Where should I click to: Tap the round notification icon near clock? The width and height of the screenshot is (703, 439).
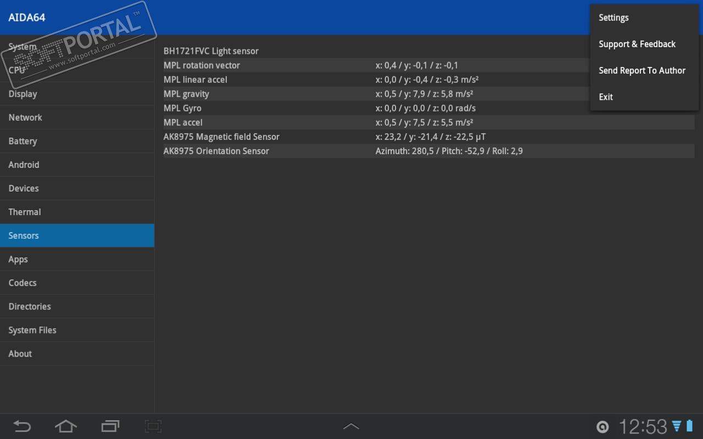(602, 427)
